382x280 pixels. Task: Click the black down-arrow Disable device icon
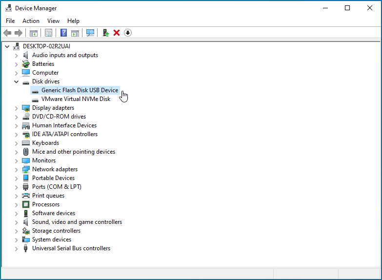tap(128, 33)
